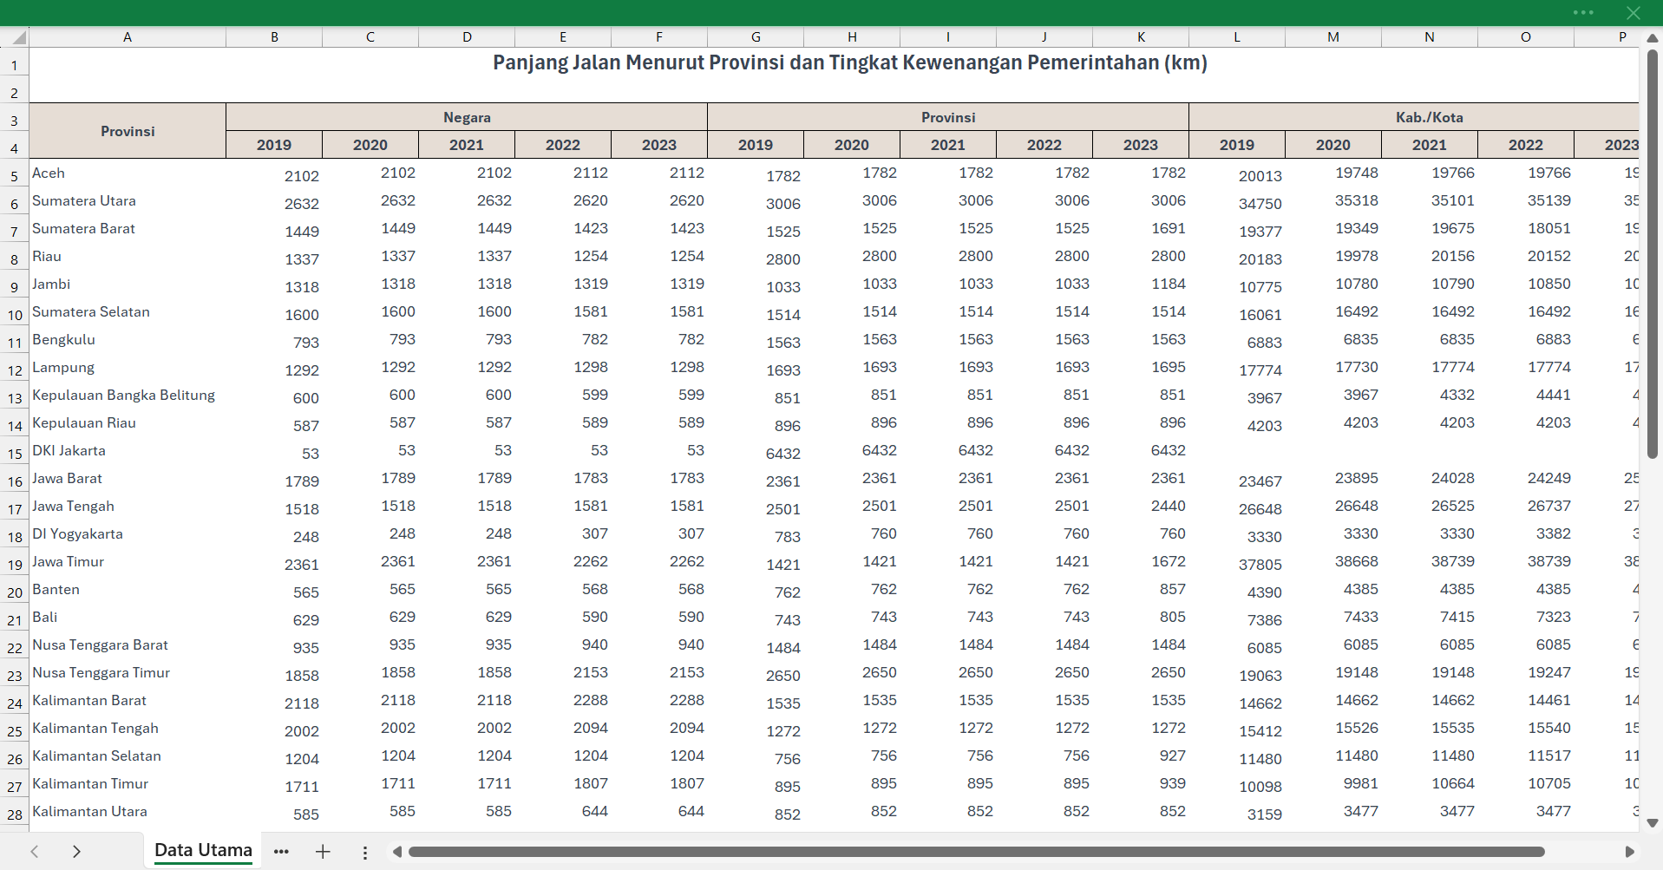Select the Nusa Tenggara Timur cell
Viewport: 1663px width, 870px height.
(x=128, y=672)
